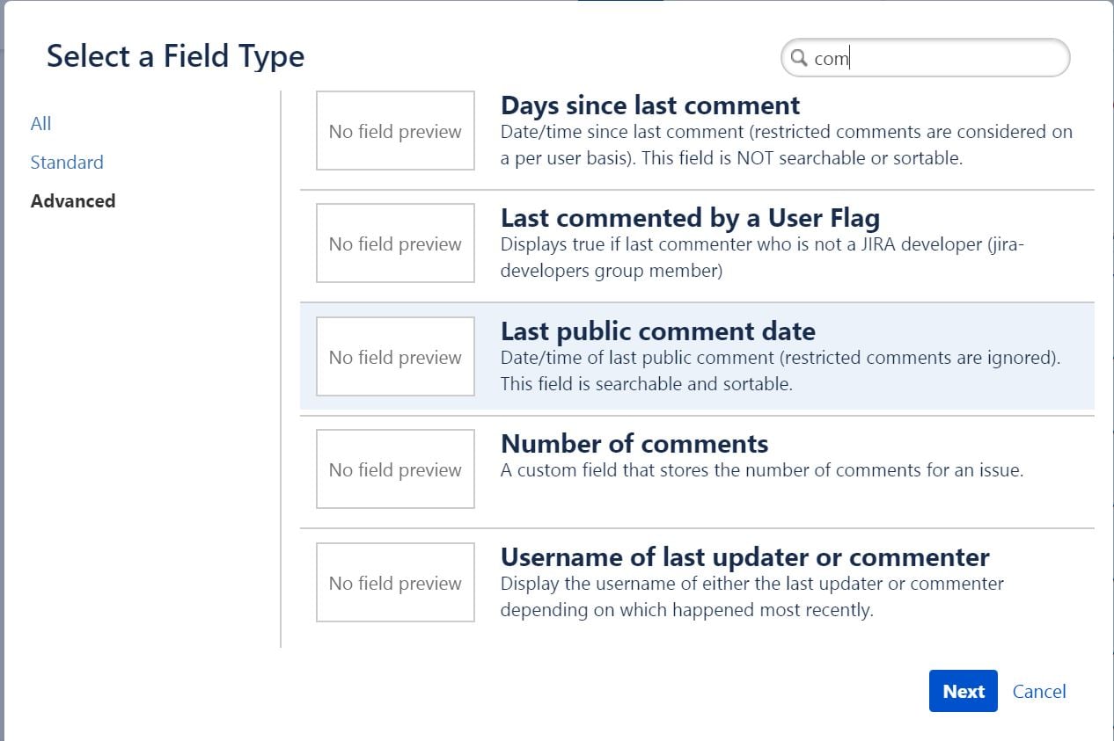This screenshot has width=1114, height=741.
Task: Cancel the field type dialog
Action: point(1039,692)
